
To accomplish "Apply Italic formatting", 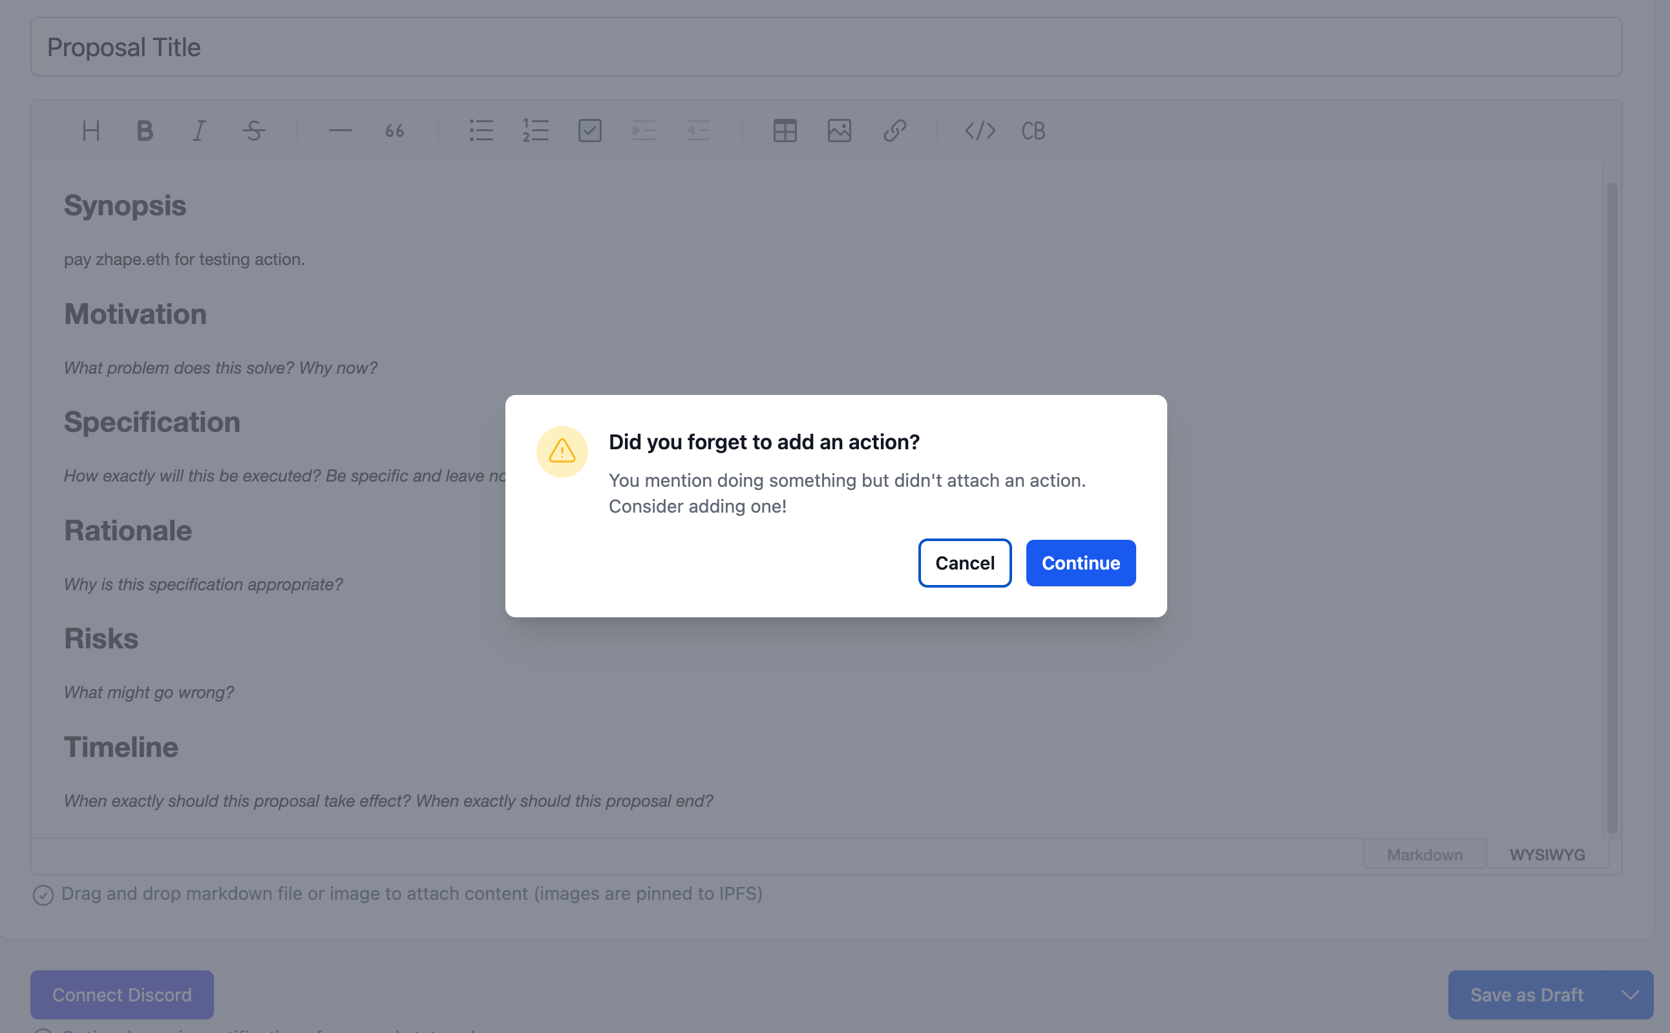I will click(198, 131).
